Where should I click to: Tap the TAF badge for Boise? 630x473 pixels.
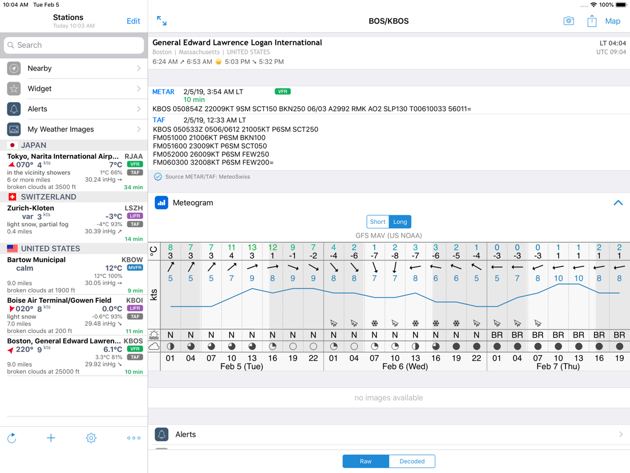click(135, 316)
